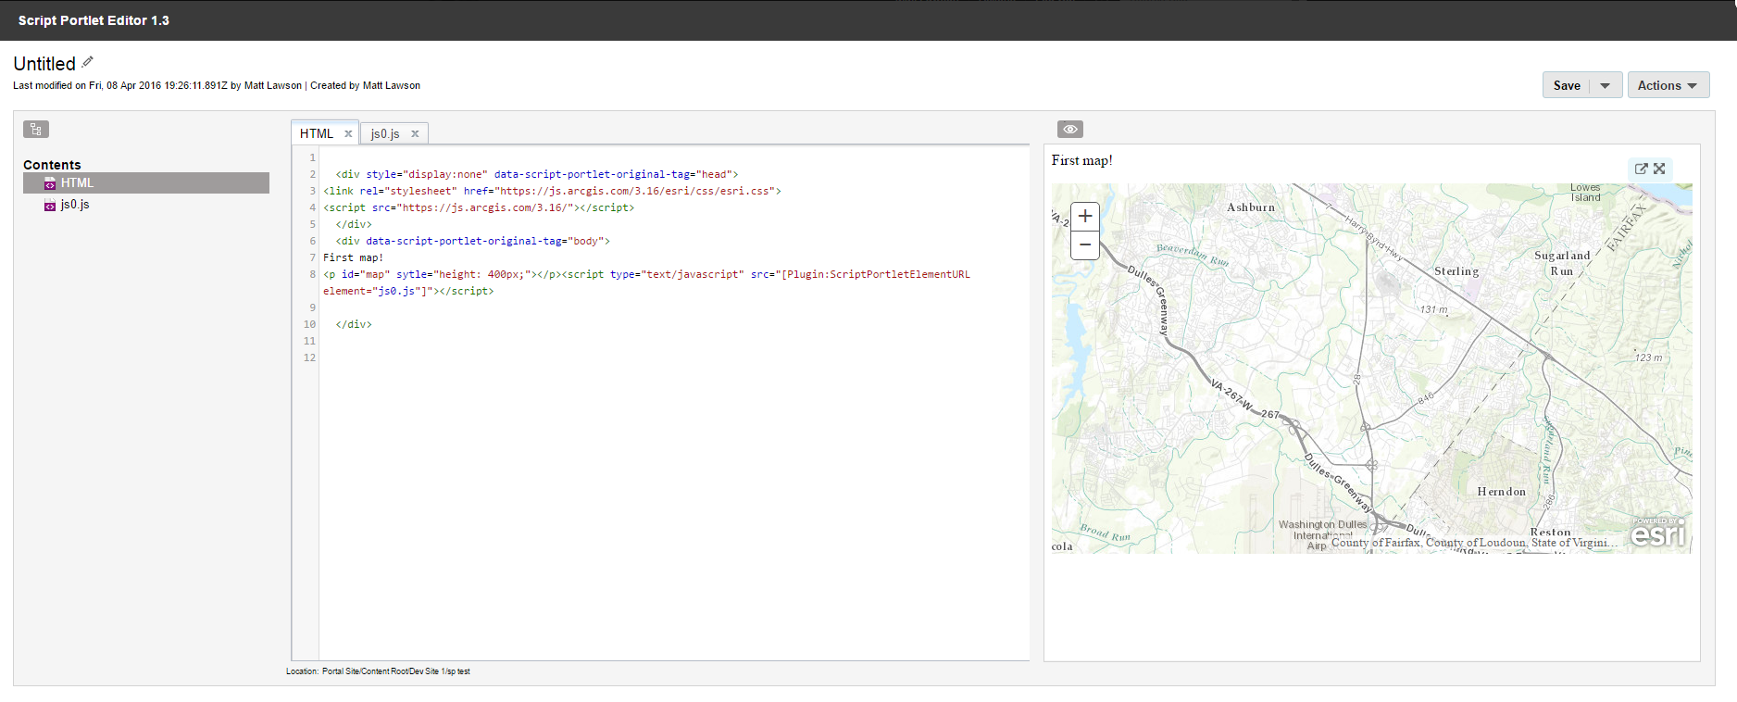1737x702 pixels.
Task: Toggle the Contents tree panel icon
Action: click(x=36, y=130)
